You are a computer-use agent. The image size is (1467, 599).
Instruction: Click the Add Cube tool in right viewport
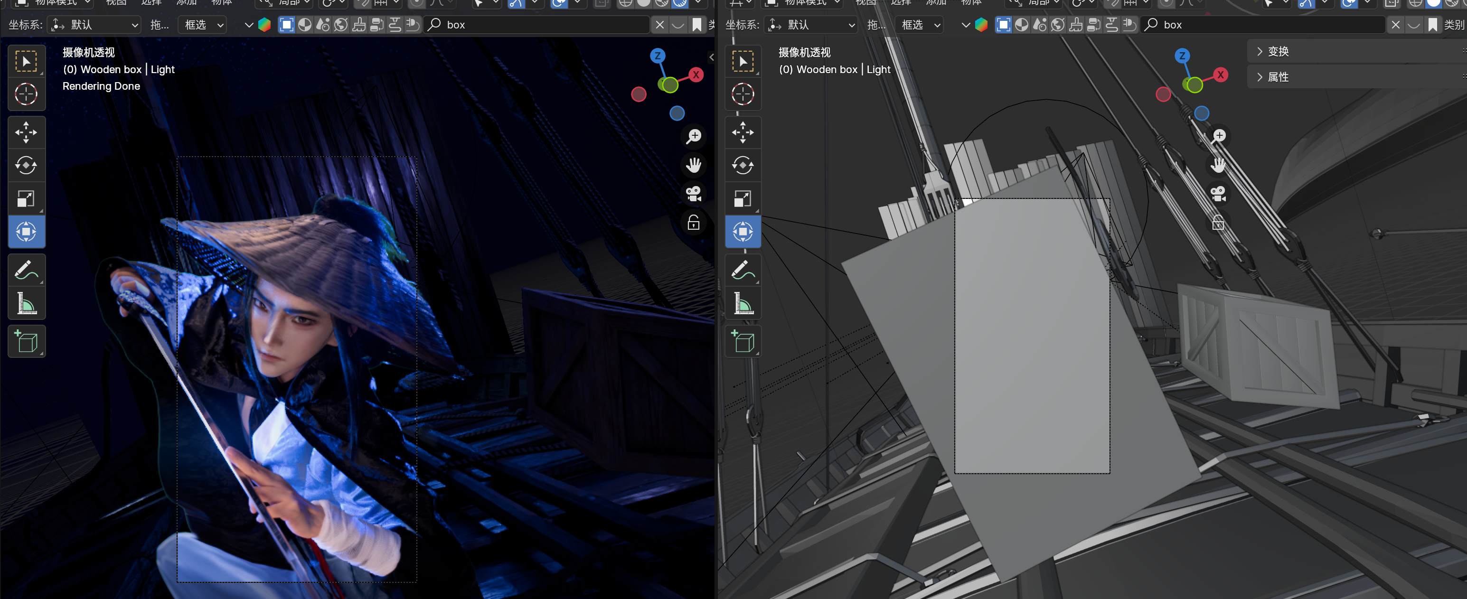(x=743, y=341)
